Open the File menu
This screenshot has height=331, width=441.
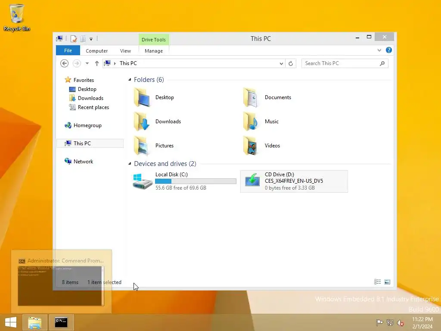[x=68, y=51]
